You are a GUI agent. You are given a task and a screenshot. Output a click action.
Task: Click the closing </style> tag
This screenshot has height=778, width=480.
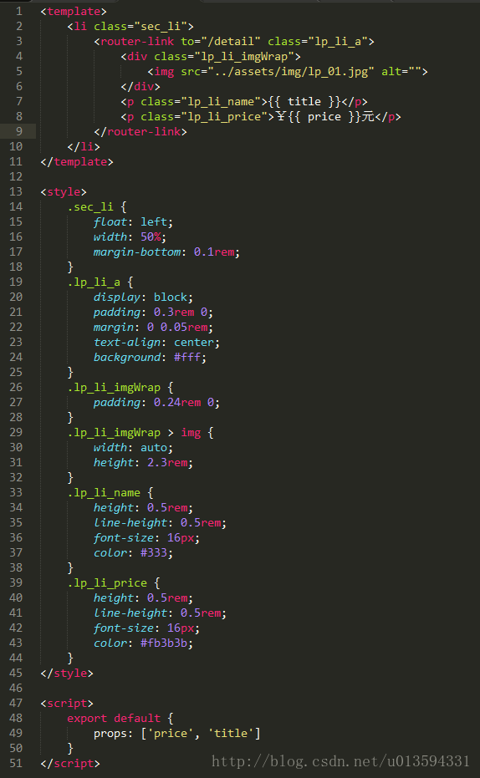pyautogui.click(x=67, y=674)
